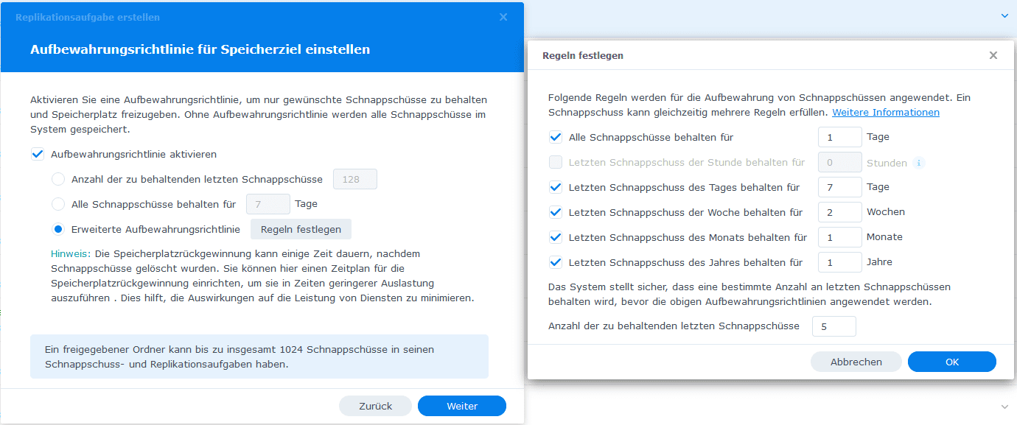Expand the chevron at bottom right corner
The width and height of the screenshot is (1017, 425).
[1004, 407]
